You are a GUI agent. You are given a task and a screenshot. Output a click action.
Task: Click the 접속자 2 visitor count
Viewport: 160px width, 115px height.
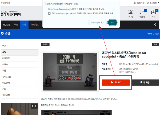pyautogui.click(x=5, y=3)
